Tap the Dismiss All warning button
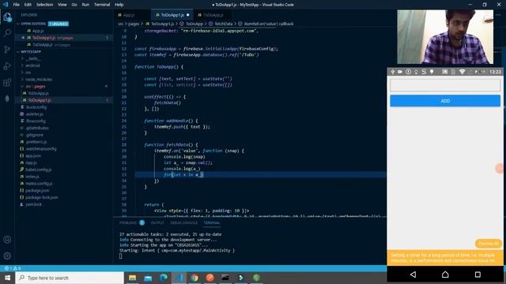Screen dimensions: 506x284 489,244
